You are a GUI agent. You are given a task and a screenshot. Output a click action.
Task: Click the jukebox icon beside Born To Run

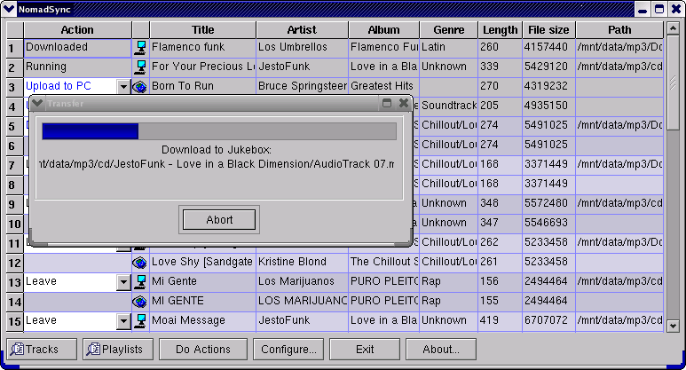[140, 87]
